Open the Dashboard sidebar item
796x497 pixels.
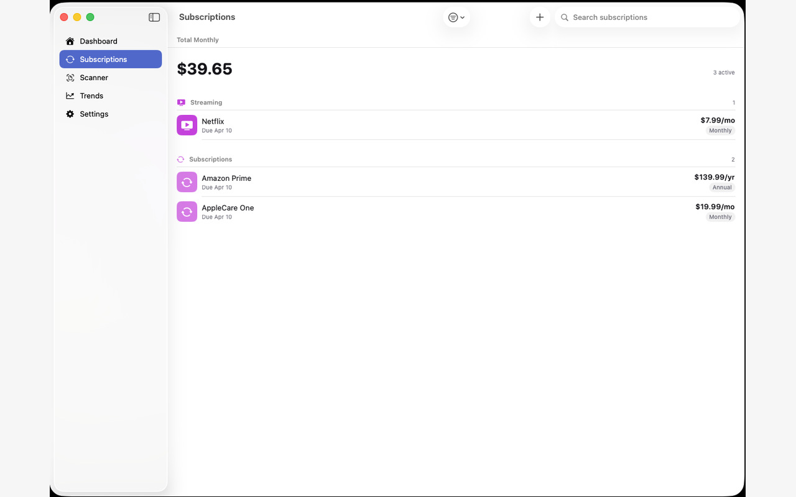coord(111,41)
